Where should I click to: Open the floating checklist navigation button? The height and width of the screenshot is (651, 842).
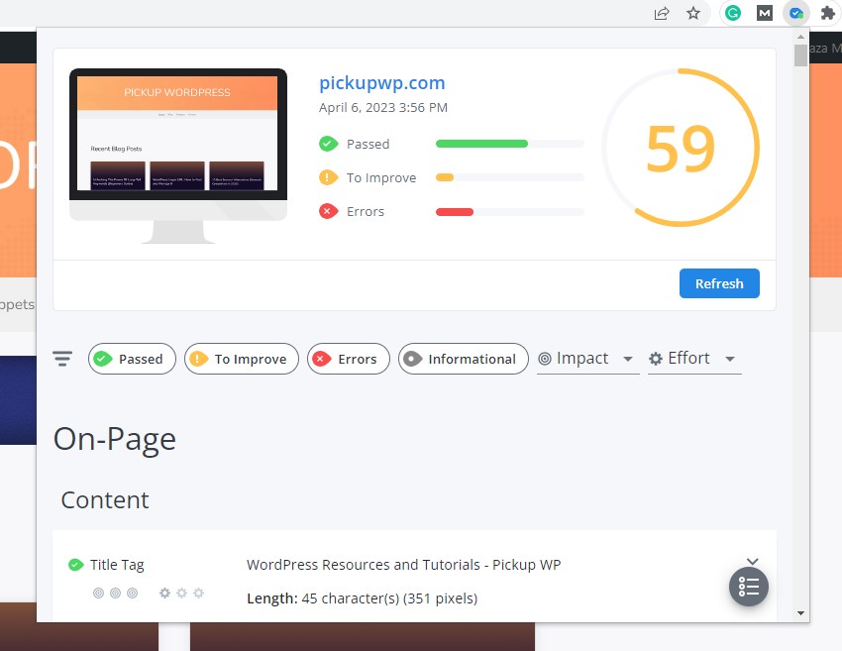pyautogui.click(x=749, y=587)
